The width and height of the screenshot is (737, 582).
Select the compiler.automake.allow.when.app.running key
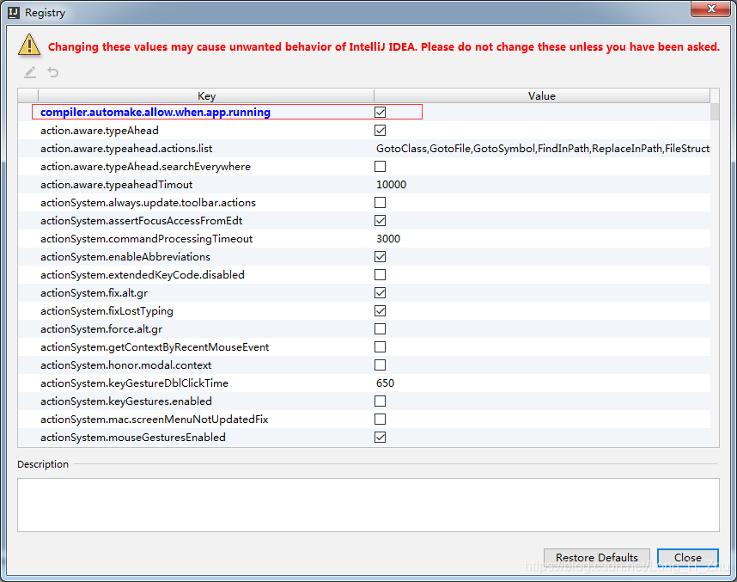coord(155,112)
